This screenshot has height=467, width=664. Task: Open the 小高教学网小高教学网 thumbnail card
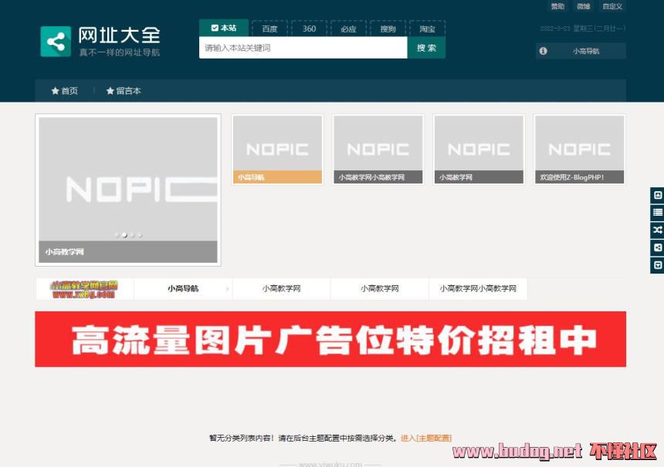(378, 150)
